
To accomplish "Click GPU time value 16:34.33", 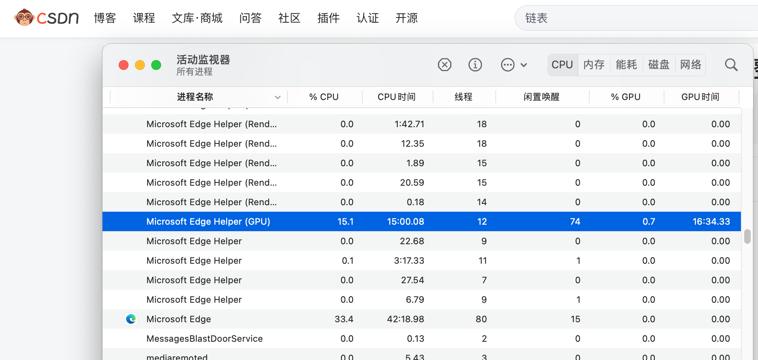I will coord(711,221).
